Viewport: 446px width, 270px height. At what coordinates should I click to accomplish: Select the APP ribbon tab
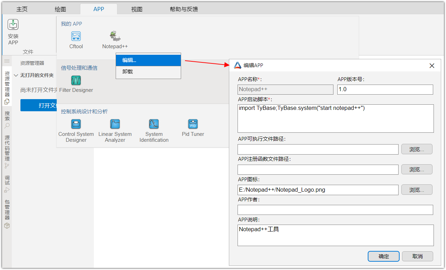(99, 9)
